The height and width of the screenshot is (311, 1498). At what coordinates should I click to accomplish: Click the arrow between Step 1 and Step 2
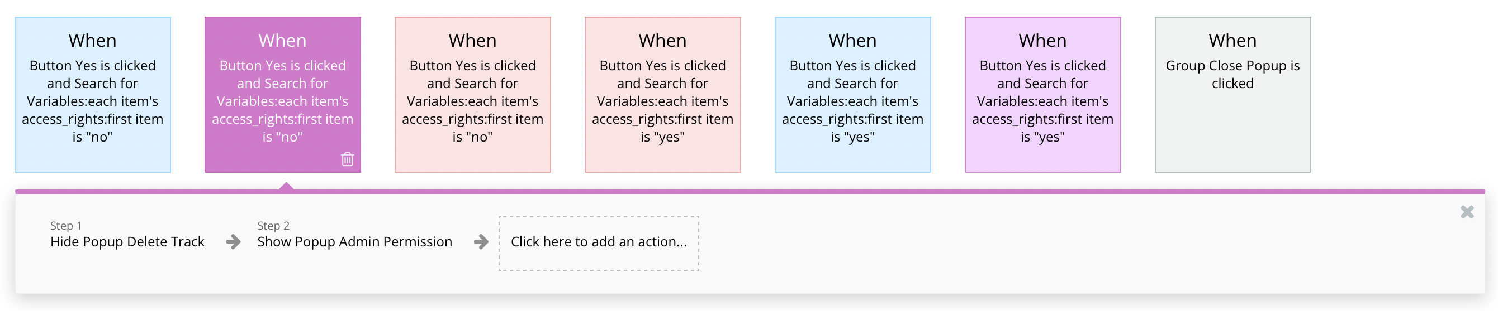(233, 241)
